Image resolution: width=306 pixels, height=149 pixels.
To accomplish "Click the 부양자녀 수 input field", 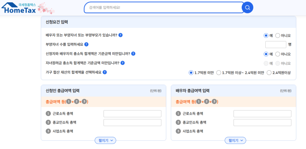I will 276,44.
